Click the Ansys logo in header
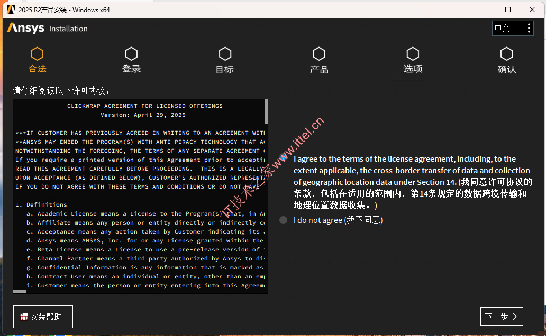Viewport: 546px width, 336px height. click(26, 29)
